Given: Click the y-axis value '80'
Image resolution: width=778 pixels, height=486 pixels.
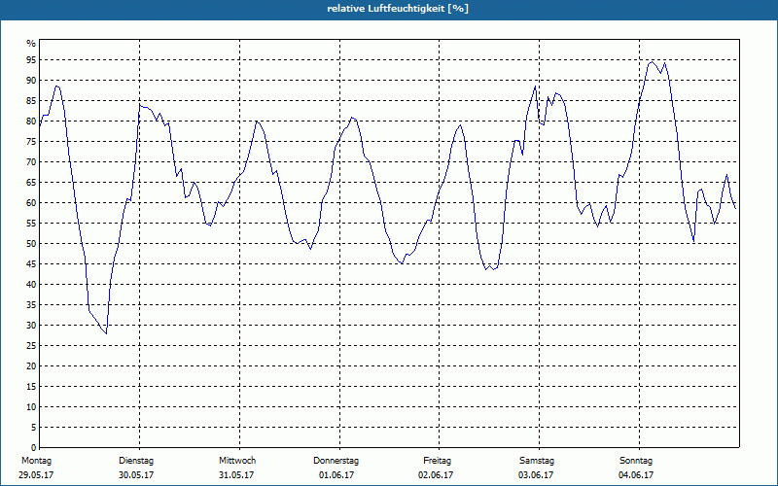Looking at the screenshot, I should pyautogui.click(x=31, y=121).
